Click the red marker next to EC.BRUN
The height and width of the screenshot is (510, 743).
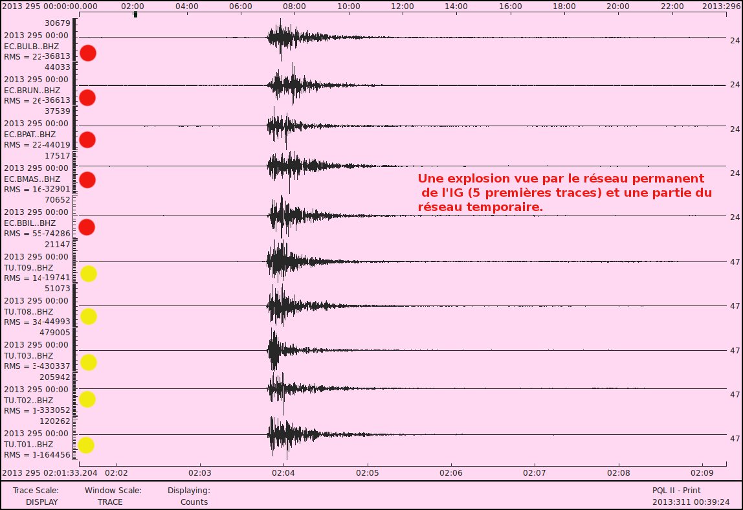87,98
